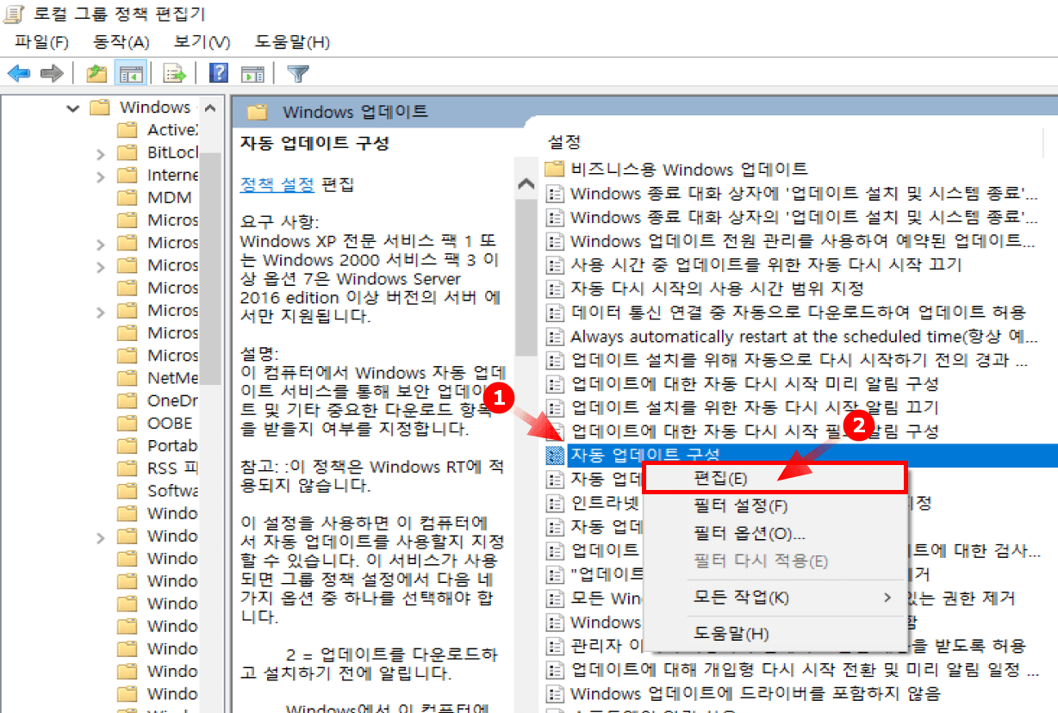This screenshot has height=713, width=1058.
Task: Click the Filter funnel toolbar icon
Action: (298, 74)
